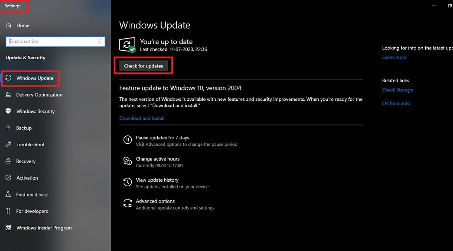Image resolution: width=453 pixels, height=251 pixels.
Task: Click the Windows Update sync icon in sidebar
Action: tap(8, 77)
